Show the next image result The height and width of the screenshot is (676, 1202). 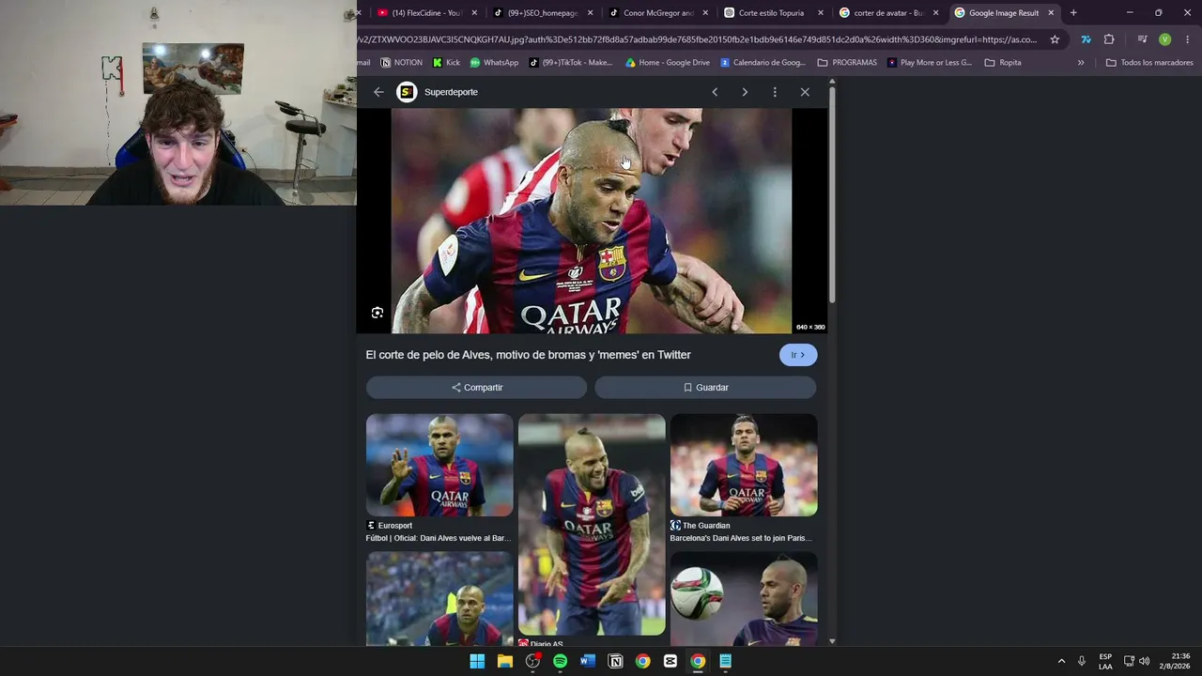pyautogui.click(x=745, y=92)
